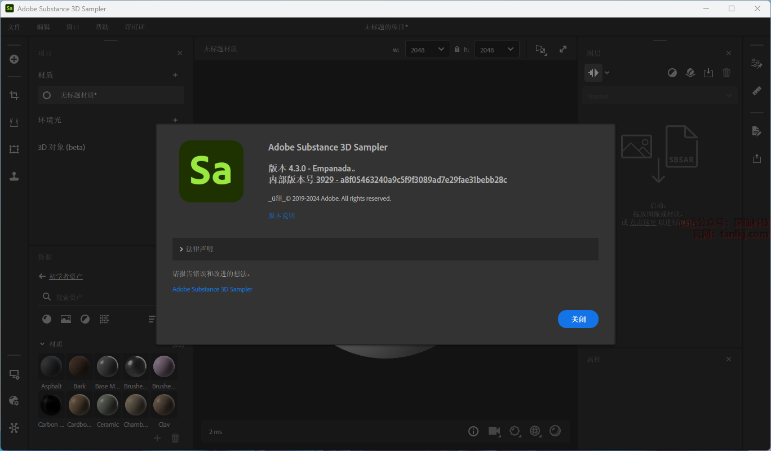
Task: Select the Clone Stamp tool
Action: pos(14,176)
